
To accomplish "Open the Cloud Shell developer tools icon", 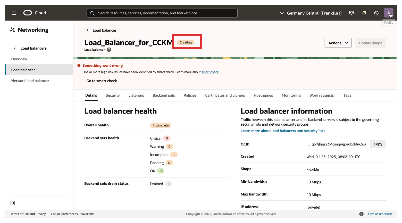I will [x=351, y=13].
